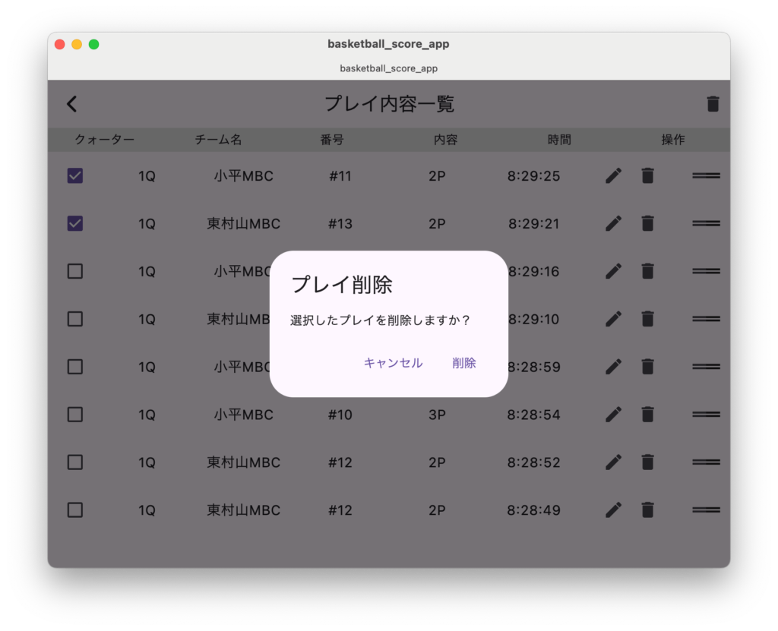Click the reorder handle on the 8:28:49 row
This screenshot has height=631, width=778.
coord(706,510)
